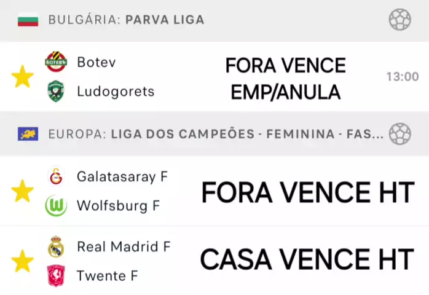Click the Bulgaria flag icon
This screenshot has width=429, height=295.
(x=28, y=20)
